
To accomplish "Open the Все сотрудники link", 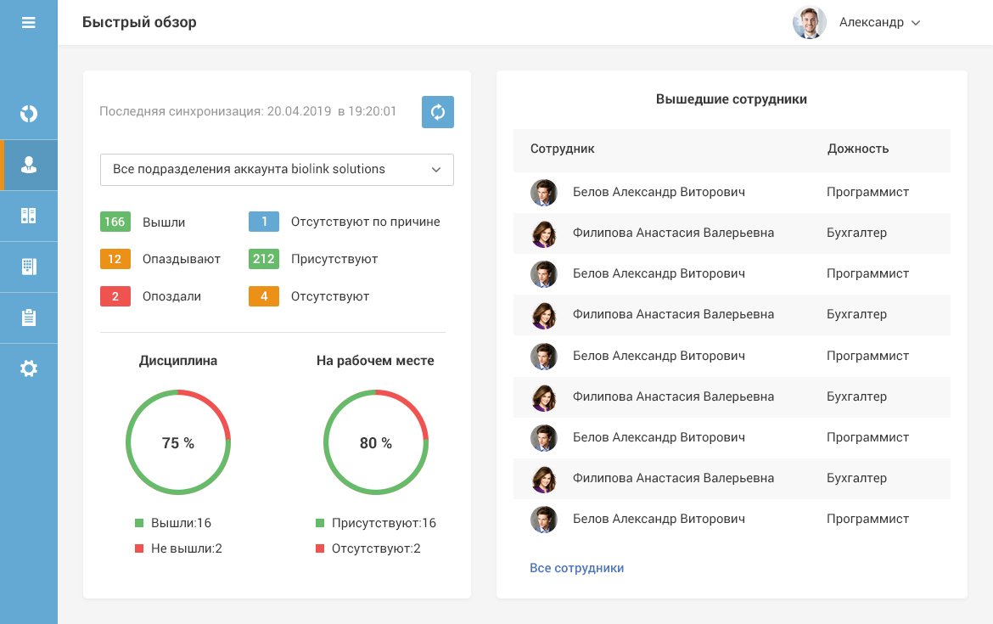I will point(576,568).
